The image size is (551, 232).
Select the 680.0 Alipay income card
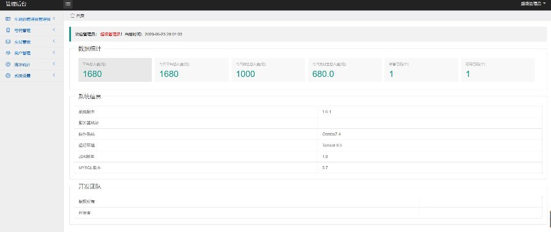coord(345,70)
